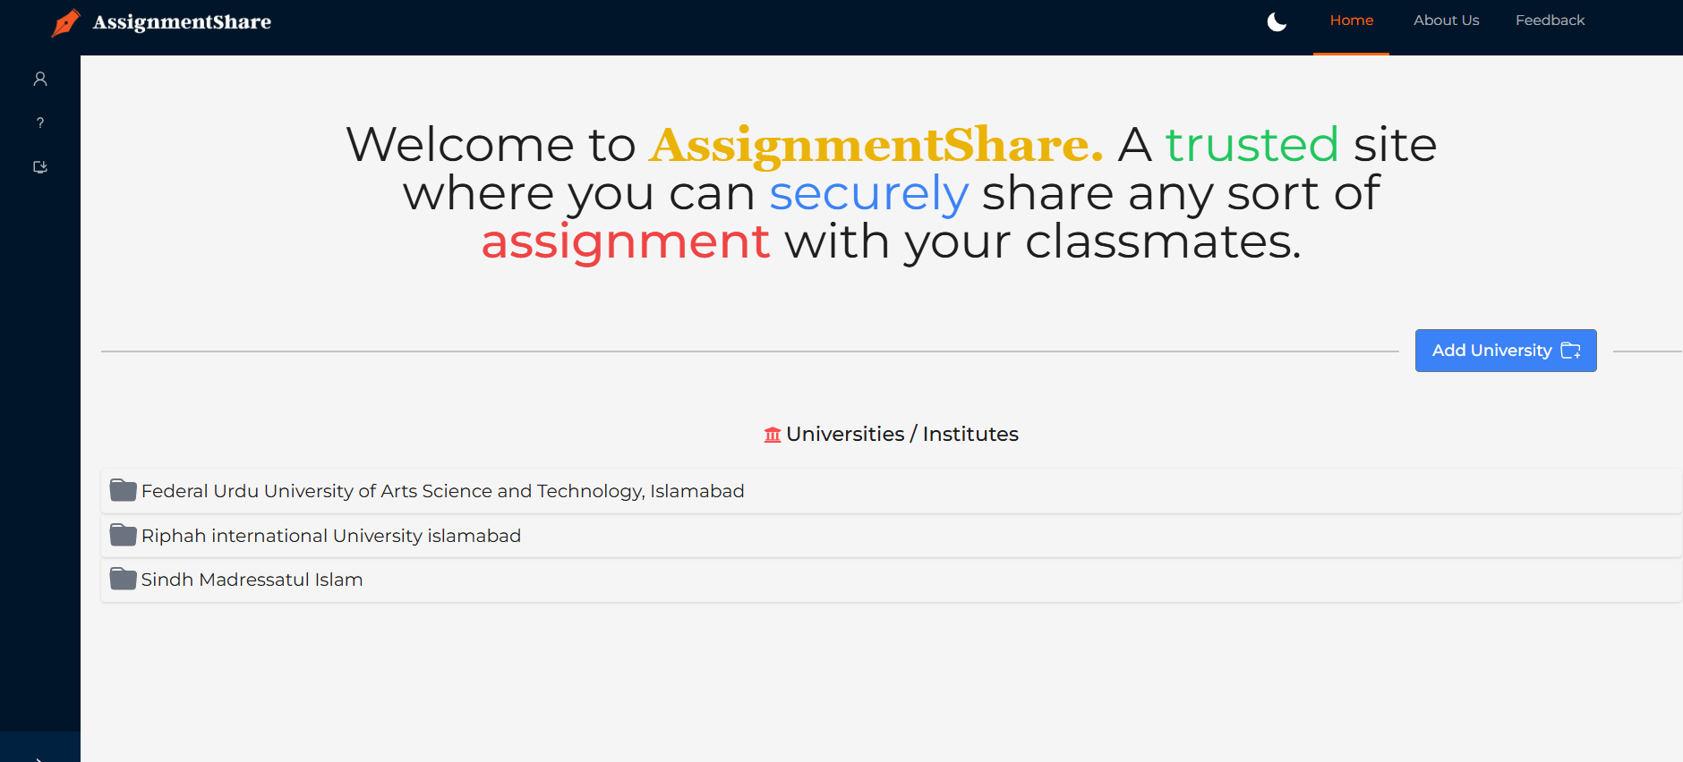Click the orange pen nib logo

pyautogui.click(x=65, y=22)
